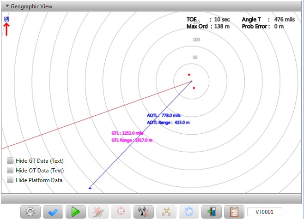304x219 pixels.
Task: Click the disabled red X delete button
Action: pos(98,212)
